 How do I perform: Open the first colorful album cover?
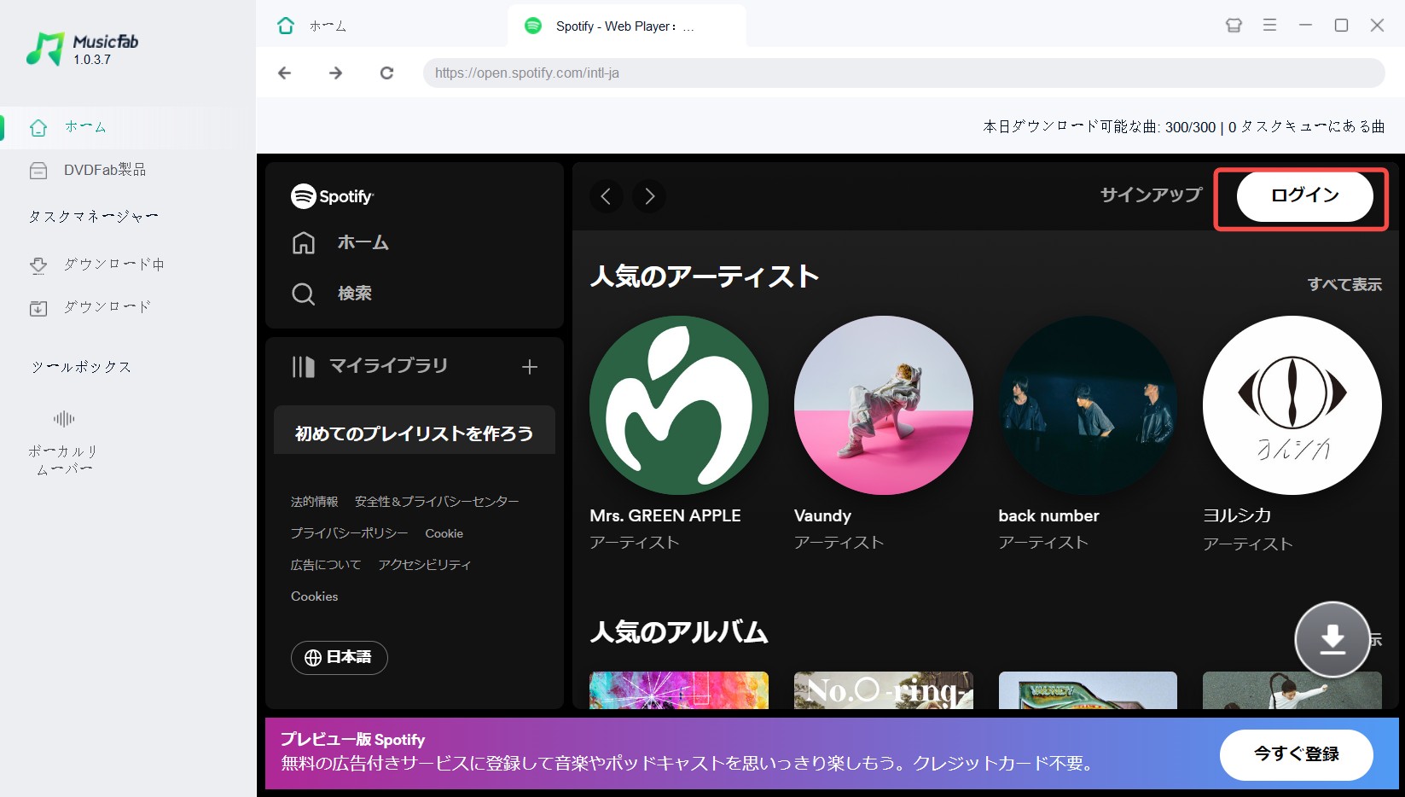pos(679,690)
